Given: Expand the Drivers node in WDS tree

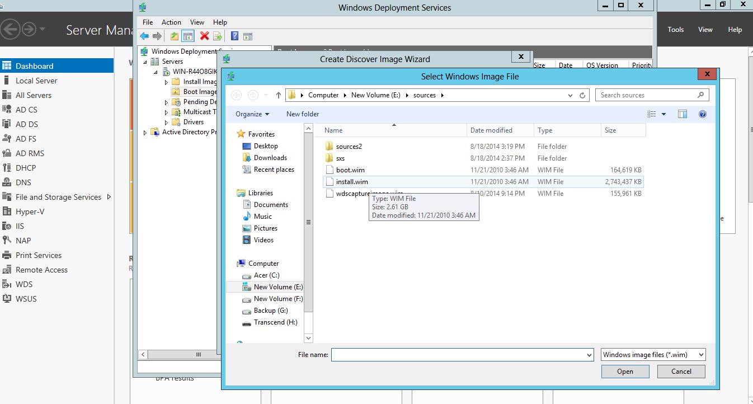Looking at the screenshot, I should click(166, 122).
